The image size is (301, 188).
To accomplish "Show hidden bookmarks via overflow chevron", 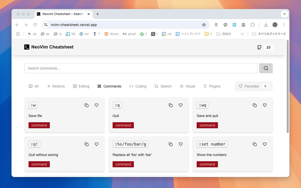I will pyautogui.click(x=242, y=34).
